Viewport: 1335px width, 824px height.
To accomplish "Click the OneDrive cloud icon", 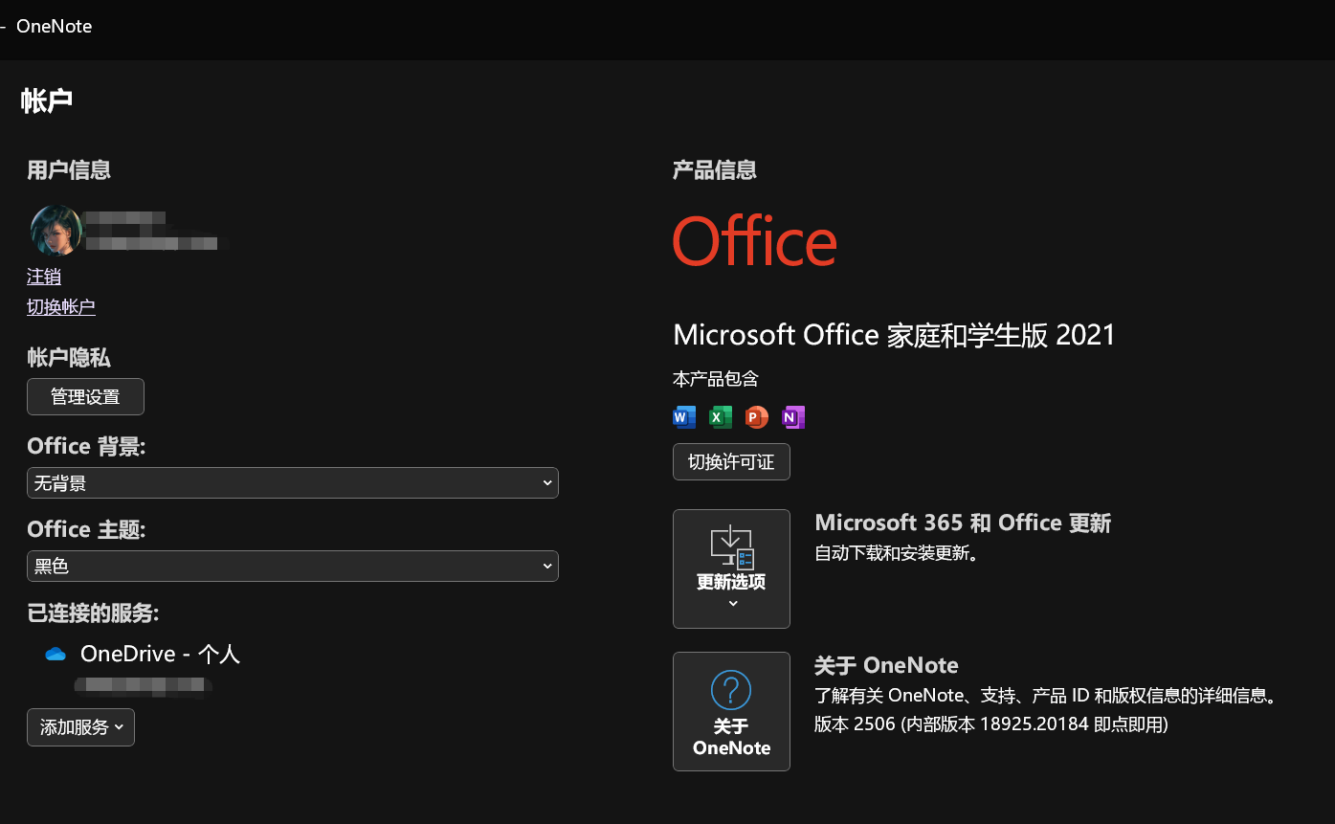I will [56, 654].
